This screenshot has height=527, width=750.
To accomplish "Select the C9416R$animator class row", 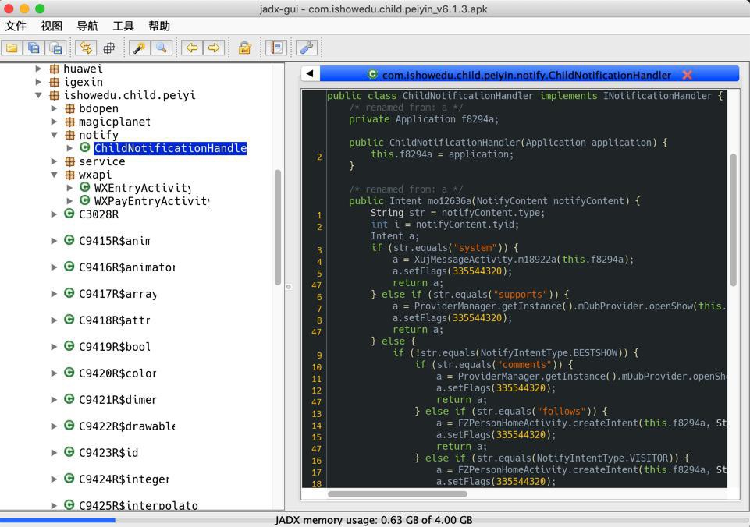I will (x=126, y=267).
